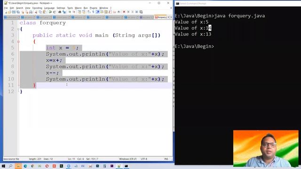
Task: Collapse the main method fold marker on line 4
Action: pos(18,42)
